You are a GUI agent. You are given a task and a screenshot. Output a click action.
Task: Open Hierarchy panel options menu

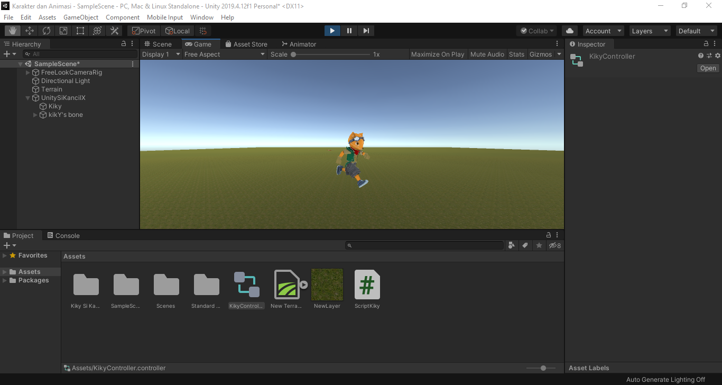132,44
